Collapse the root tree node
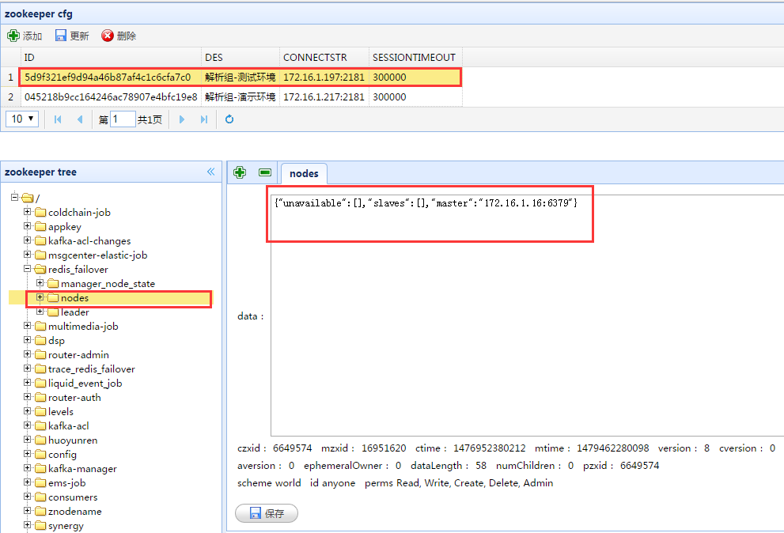This screenshot has height=533, width=784. pos(14,197)
